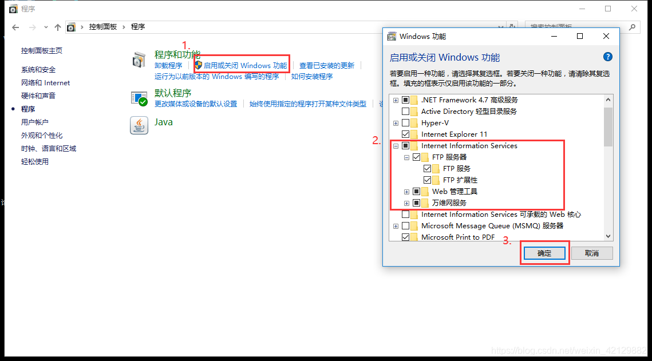Click the Up arrow navigation button
This screenshot has height=361, width=652.
tap(57, 27)
